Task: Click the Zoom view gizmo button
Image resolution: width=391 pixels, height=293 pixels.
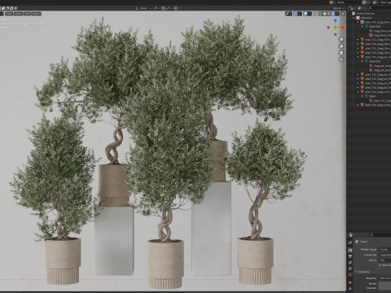Action: [341, 39]
